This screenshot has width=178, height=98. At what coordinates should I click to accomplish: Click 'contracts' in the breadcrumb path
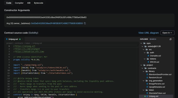(x=19, y=43)
